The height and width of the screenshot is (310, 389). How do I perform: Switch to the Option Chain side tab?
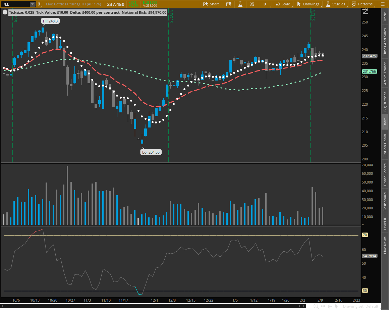385,146
